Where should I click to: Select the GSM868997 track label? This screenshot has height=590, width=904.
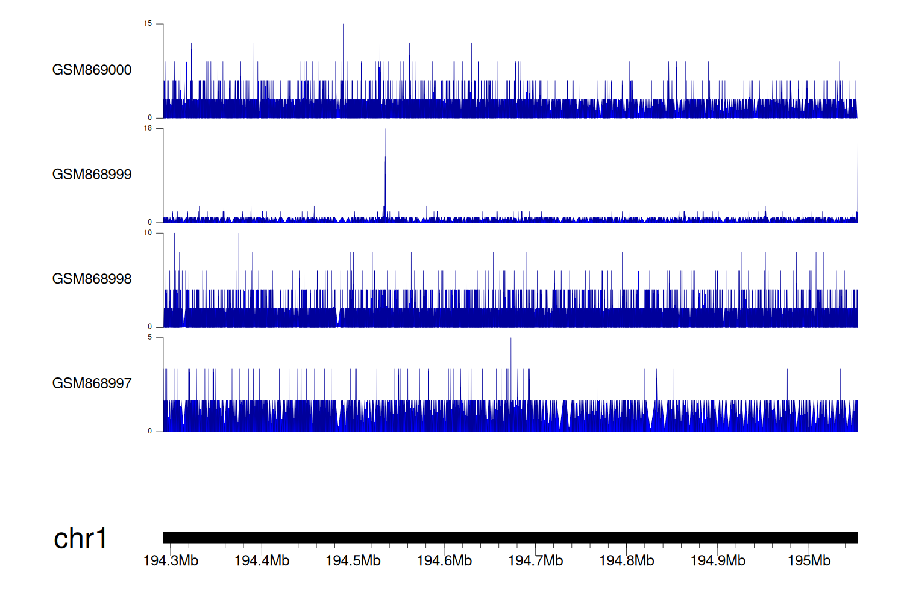(x=92, y=383)
